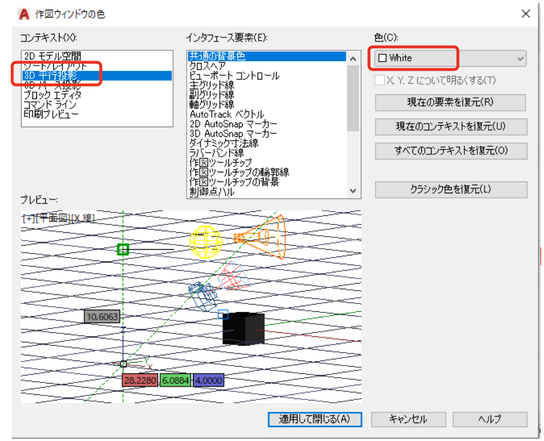Click 適用して閉じる(A) button

click(x=315, y=419)
